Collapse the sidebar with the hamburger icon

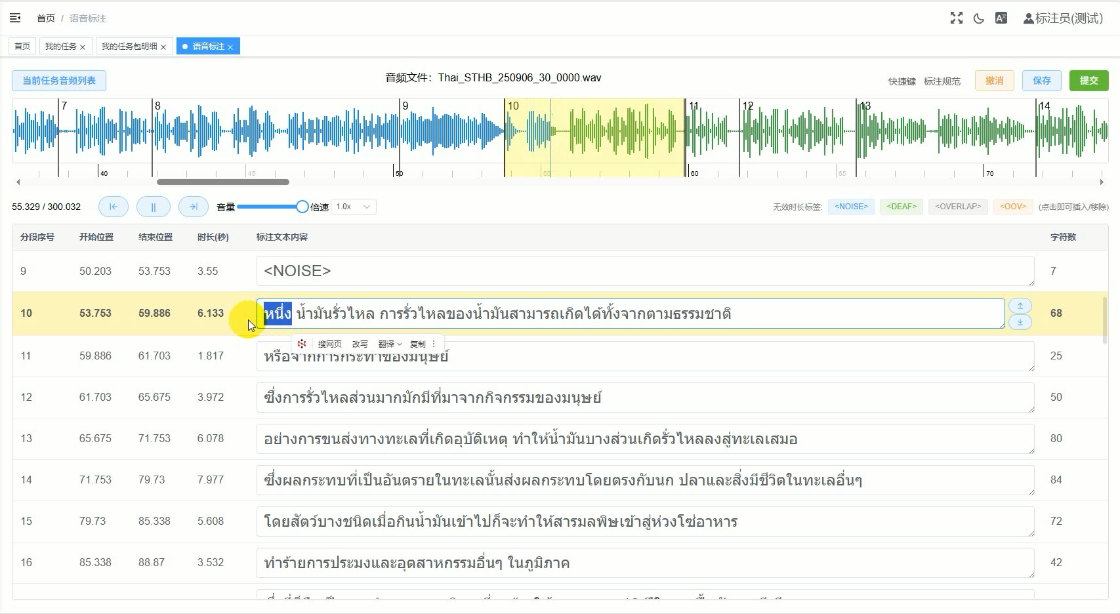15,18
